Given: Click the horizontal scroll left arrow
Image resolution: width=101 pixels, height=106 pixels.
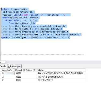Looking at the screenshot, I should (x=7, y=62).
